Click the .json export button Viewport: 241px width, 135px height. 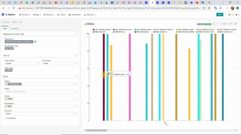click(x=224, y=24)
